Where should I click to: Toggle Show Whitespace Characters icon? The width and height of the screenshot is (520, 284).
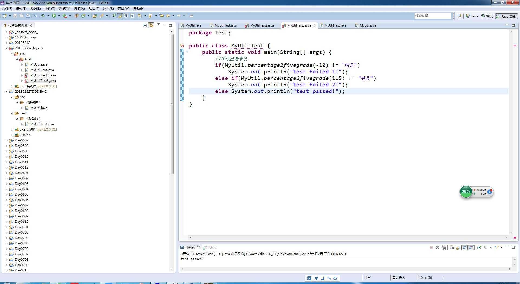[132, 16]
